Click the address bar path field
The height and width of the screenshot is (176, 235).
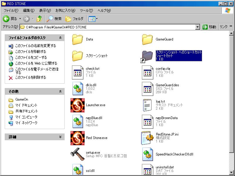(109, 27)
